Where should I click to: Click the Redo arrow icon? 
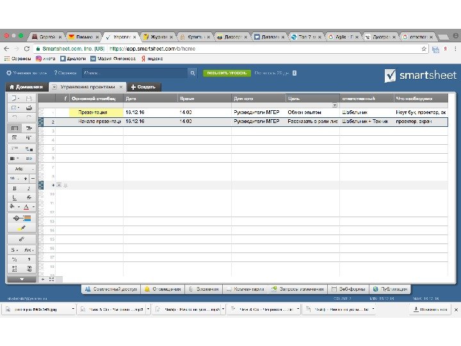coord(29,117)
